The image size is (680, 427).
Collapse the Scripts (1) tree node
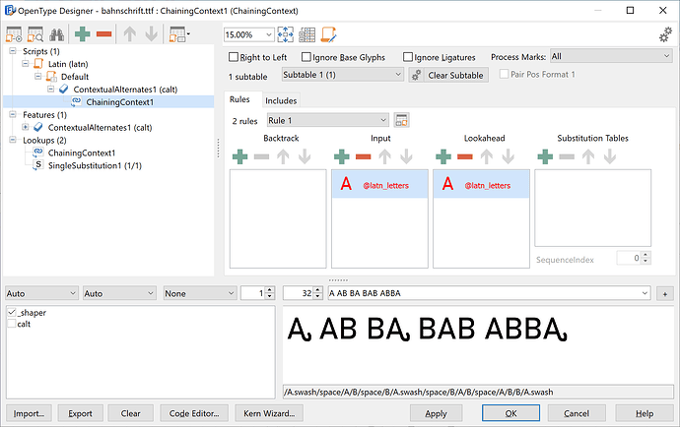pyautogui.click(x=13, y=51)
